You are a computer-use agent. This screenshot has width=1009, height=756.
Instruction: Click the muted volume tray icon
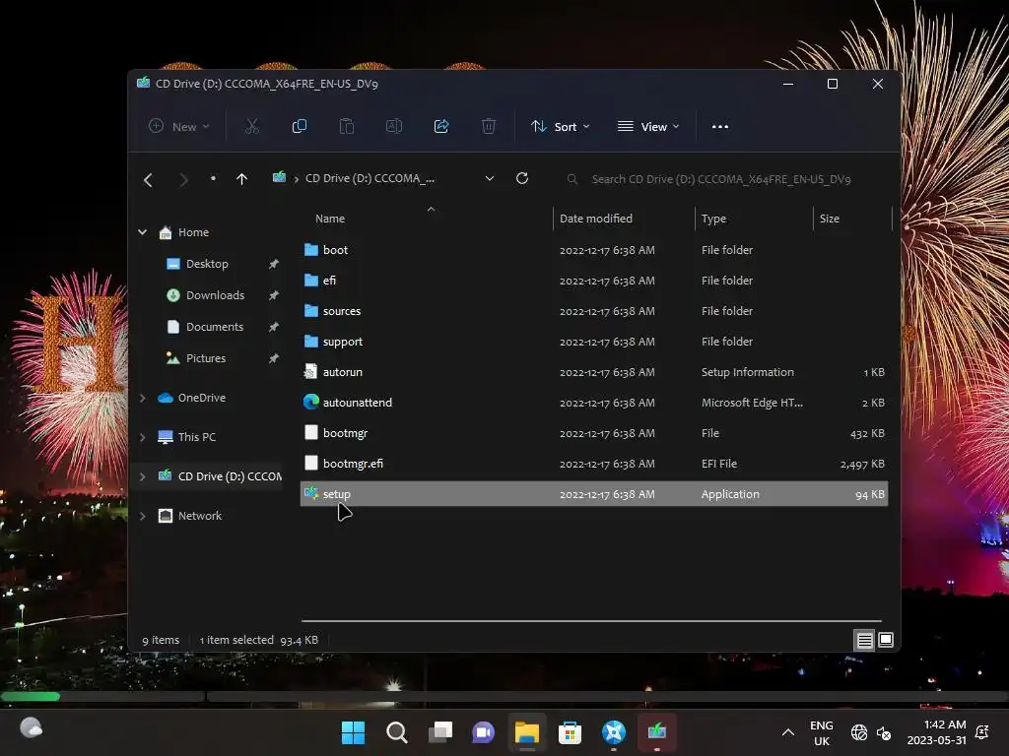coord(884,732)
